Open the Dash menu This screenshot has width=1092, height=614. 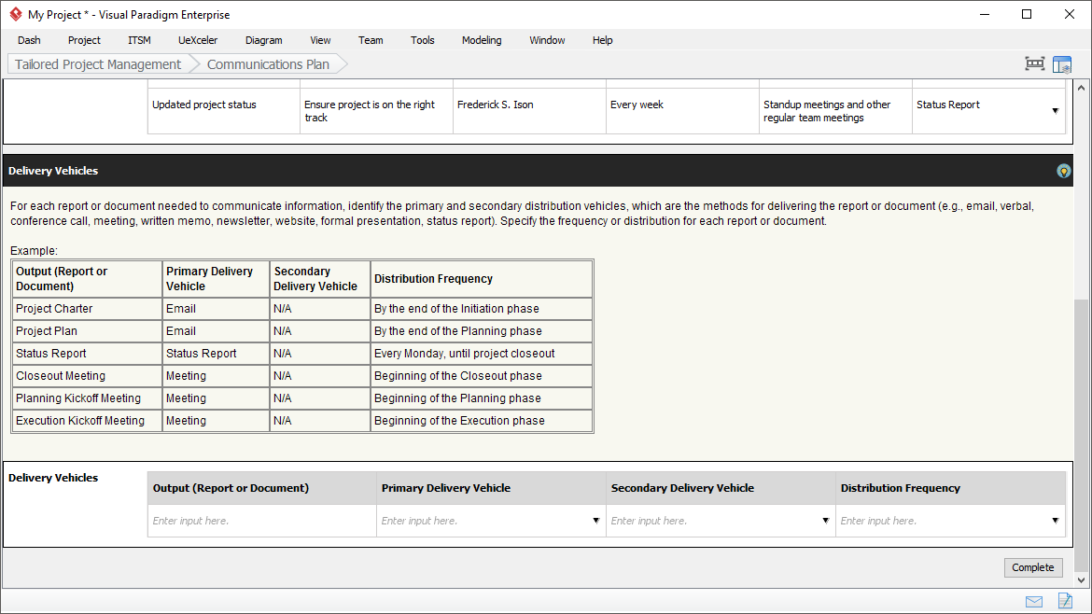29,40
